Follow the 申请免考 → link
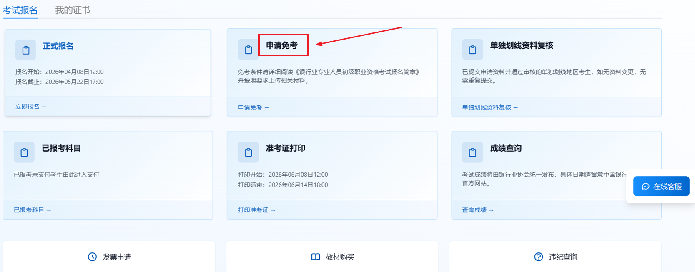 (253, 107)
